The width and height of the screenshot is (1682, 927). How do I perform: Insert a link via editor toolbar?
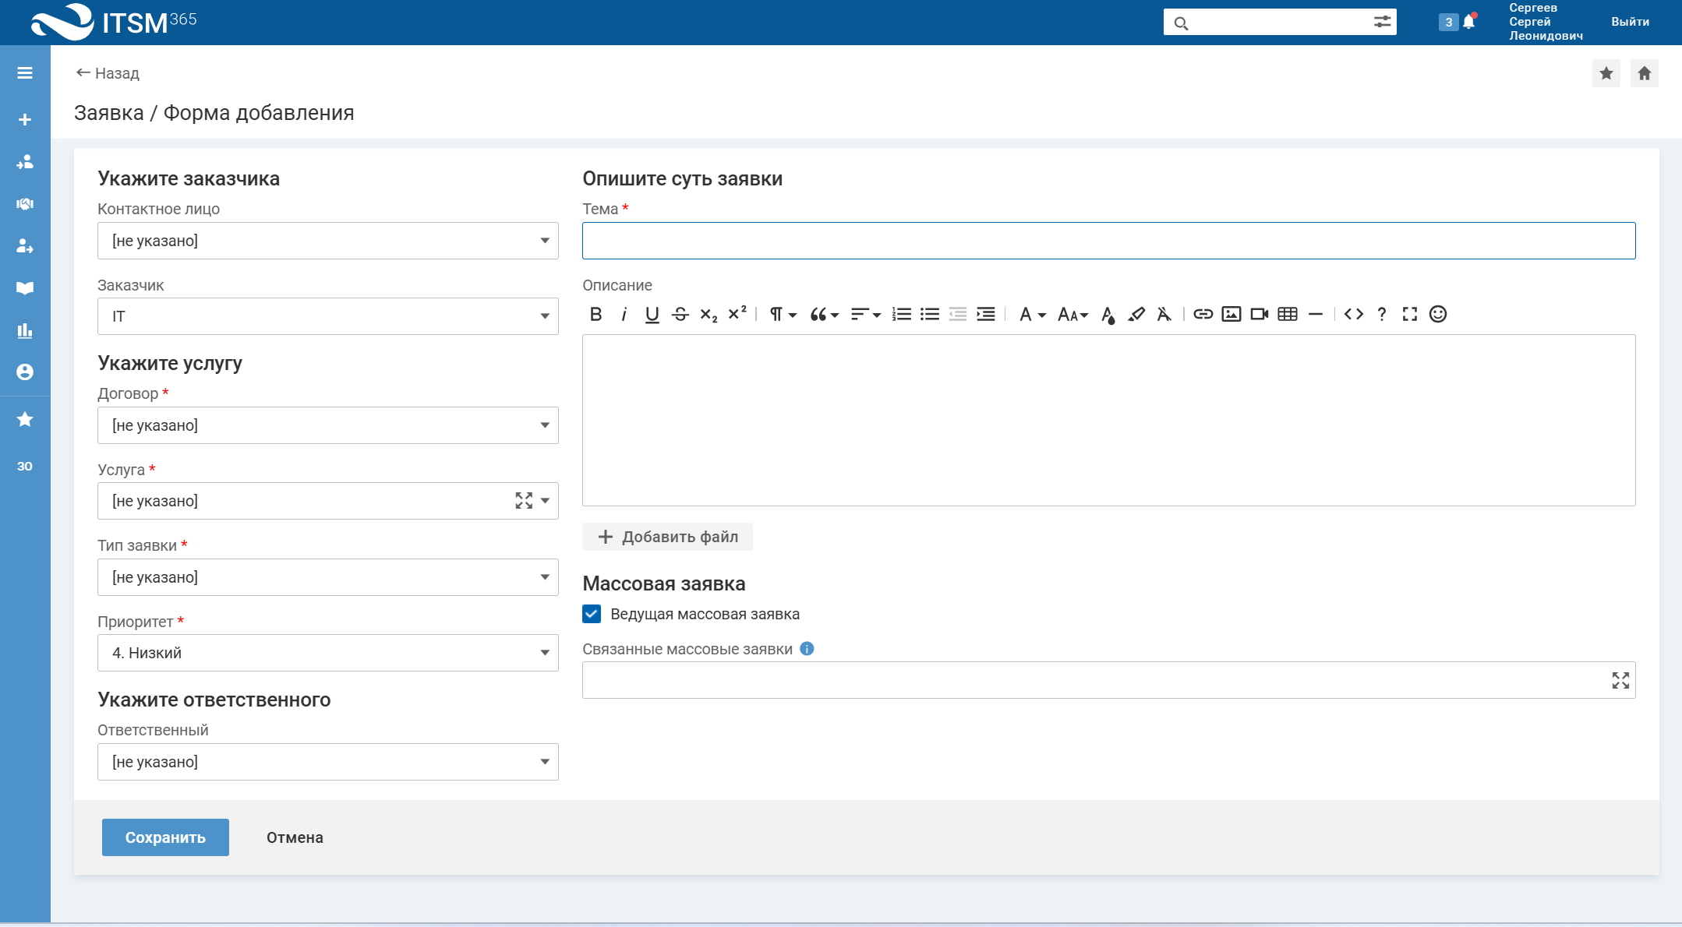pyautogui.click(x=1203, y=314)
